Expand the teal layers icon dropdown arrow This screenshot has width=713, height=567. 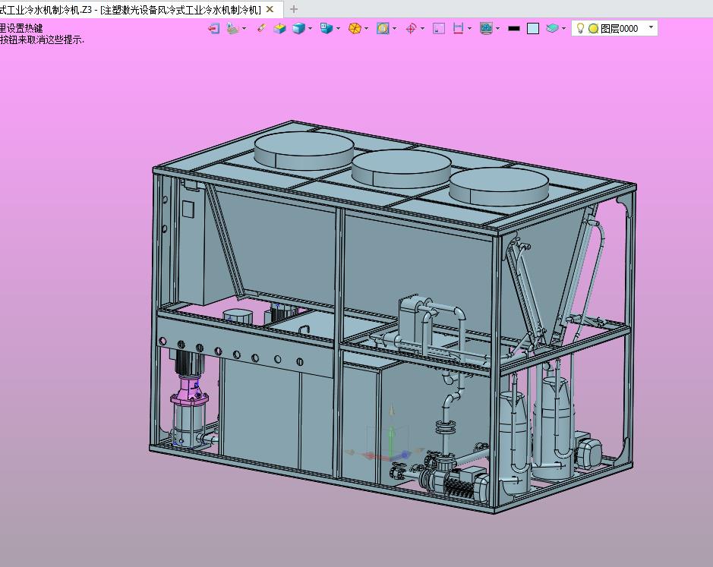[x=564, y=29]
